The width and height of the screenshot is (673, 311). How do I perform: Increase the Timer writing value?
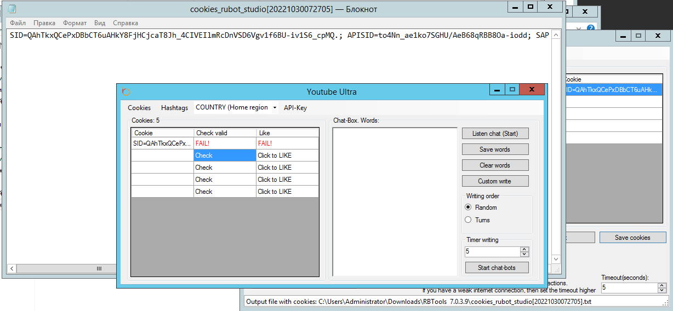pos(524,249)
